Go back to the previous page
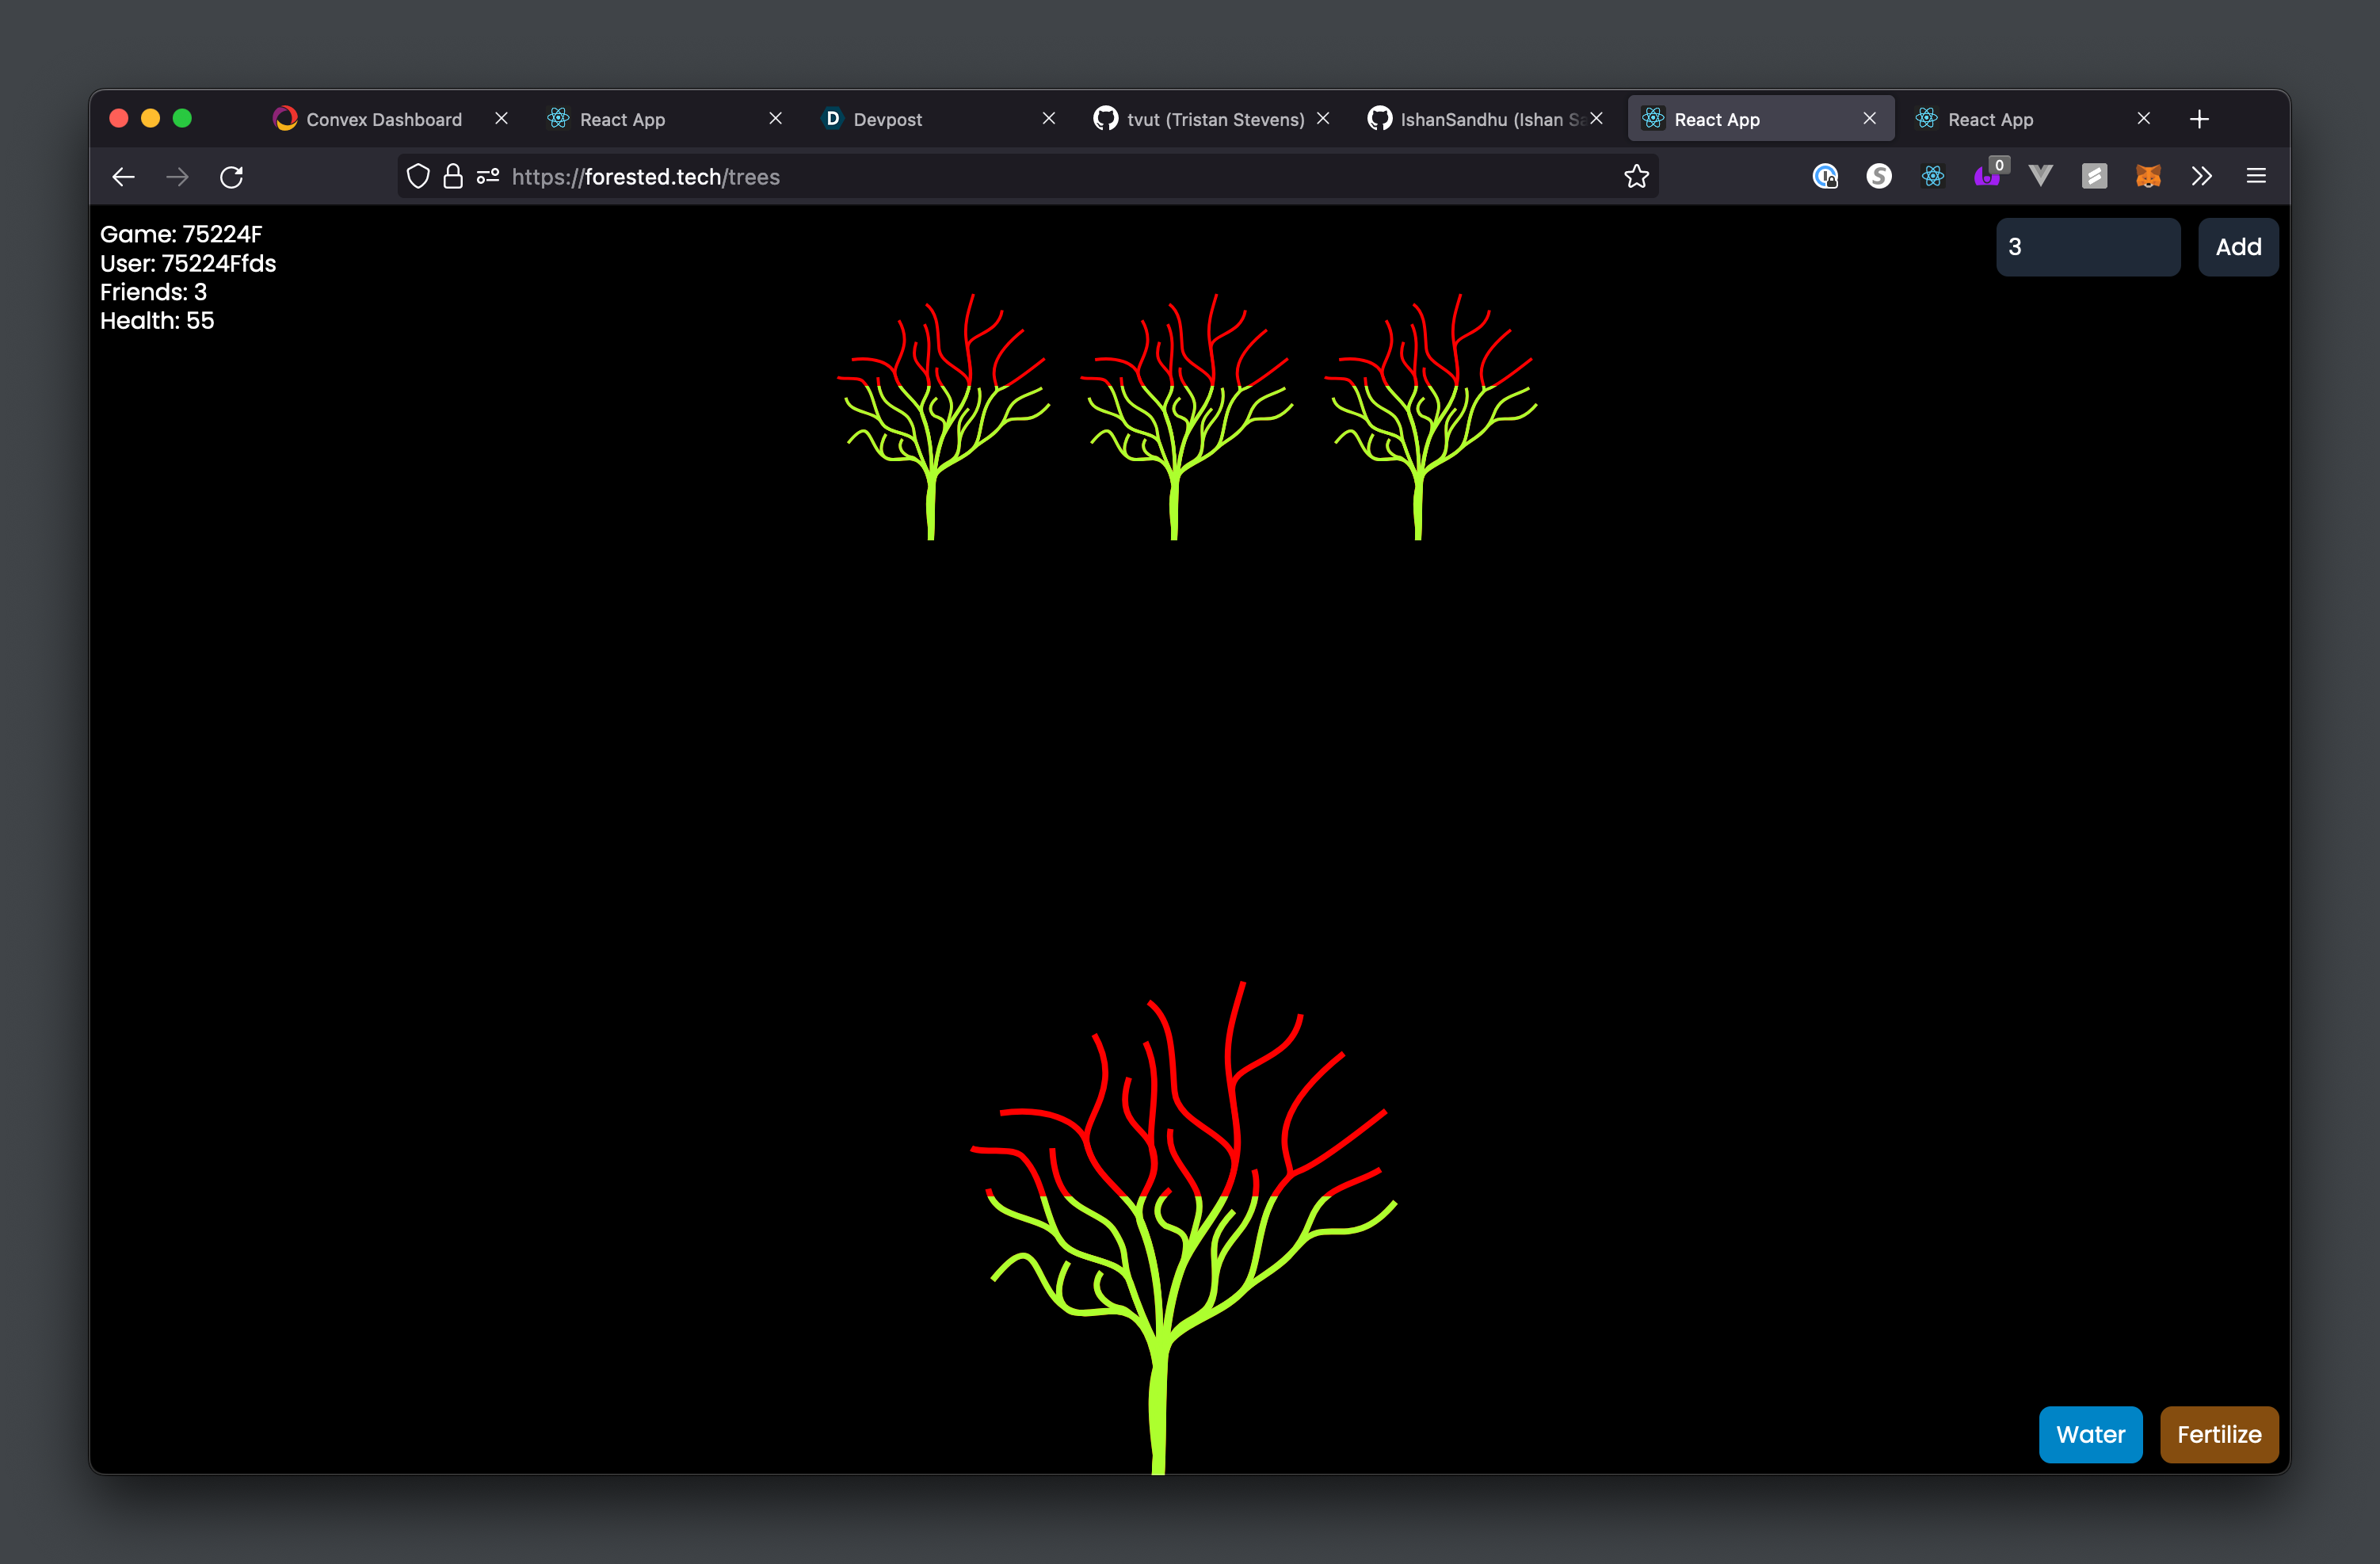2380x1564 pixels. point(124,177)
